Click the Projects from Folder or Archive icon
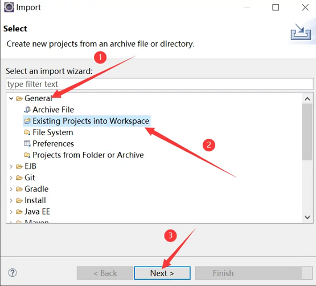 (x=27, y=155)
